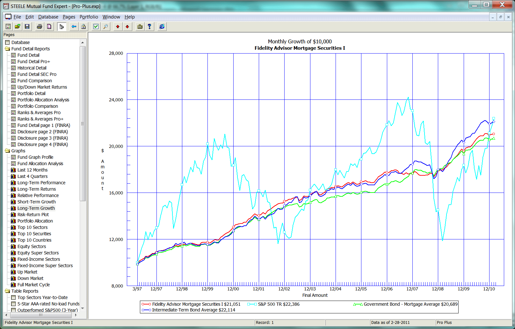Viewport: 515px width, 329px height.
Task: Launch the Internet Explorer web icon
Action: [x=162, y=26]
